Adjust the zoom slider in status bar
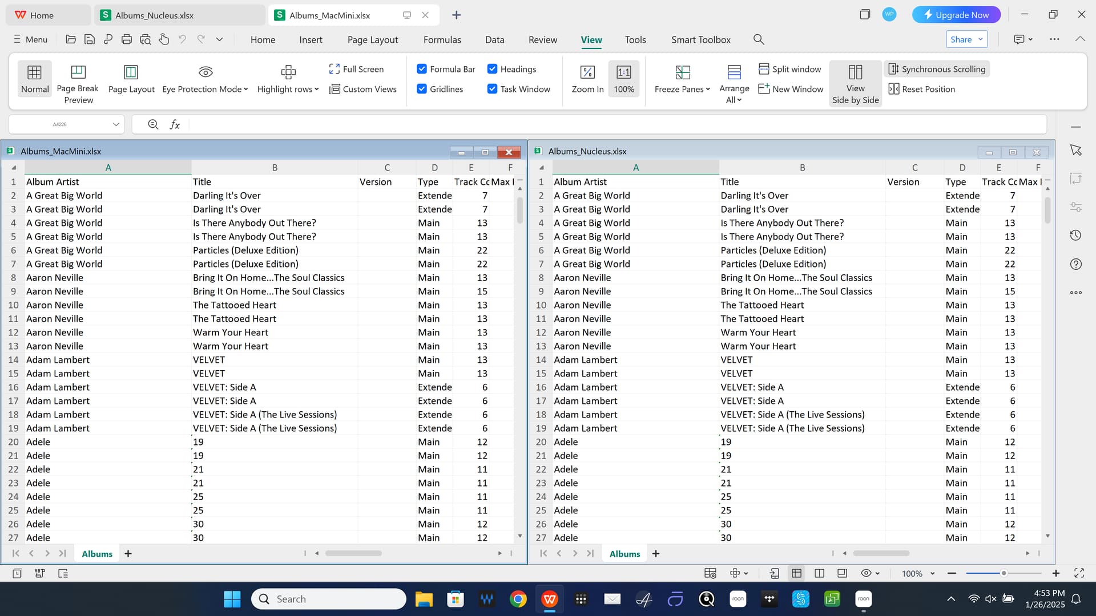This screenshot has height=616, width=1096. coord(1004,573)
